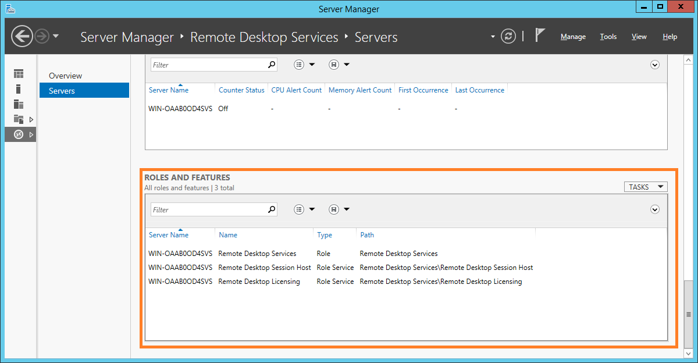Expand the Roles and Features filter criteria chevron
698x363 pixels.
pos(655,209)
